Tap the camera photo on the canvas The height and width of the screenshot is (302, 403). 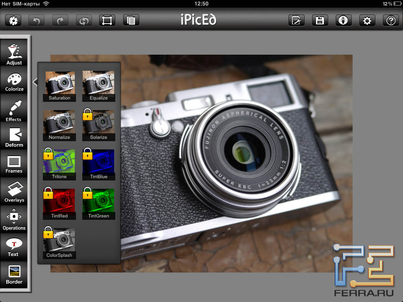[237, 163]
